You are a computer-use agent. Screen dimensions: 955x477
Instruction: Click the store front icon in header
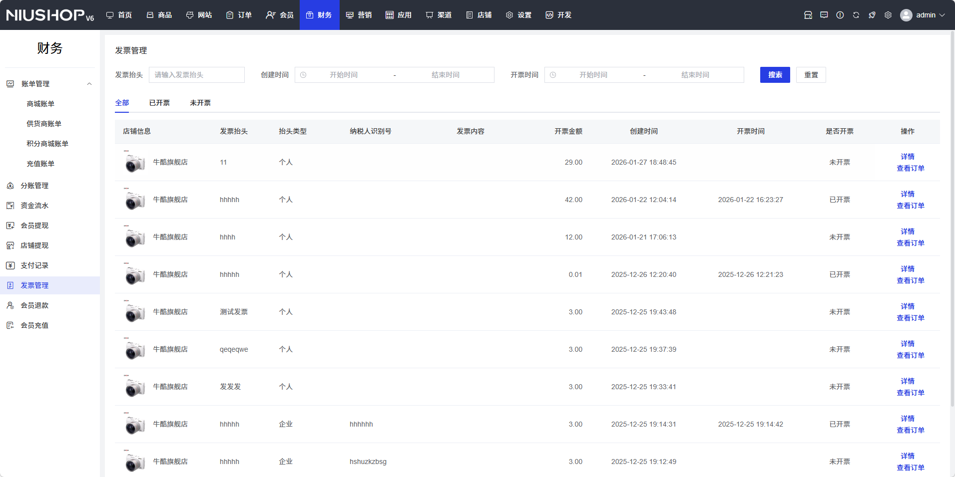pyautogui.click(x=808, y=15)
